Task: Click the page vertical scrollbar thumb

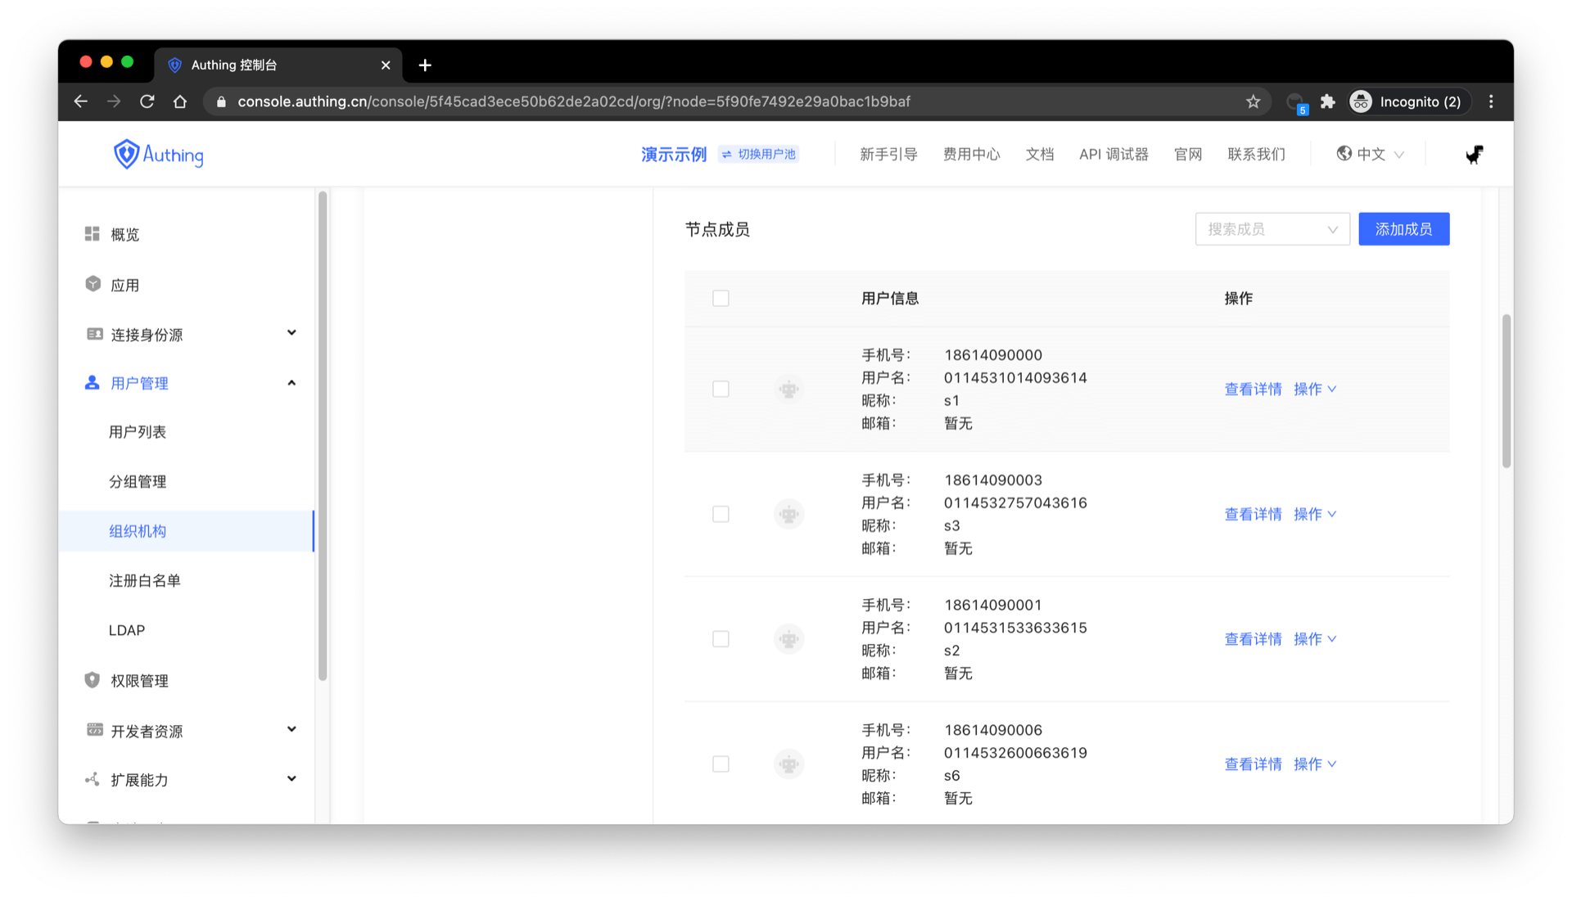Action: (1506, 391)
